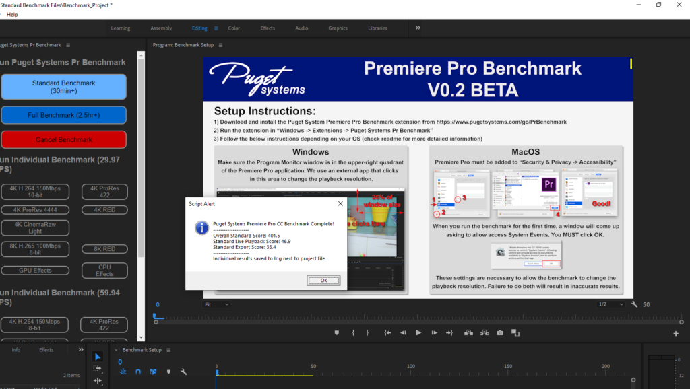Run 4K H.264 150Mbps 8-bit benchmark
The width and height of the screenshot is (690, 389).
click(35, 325)
